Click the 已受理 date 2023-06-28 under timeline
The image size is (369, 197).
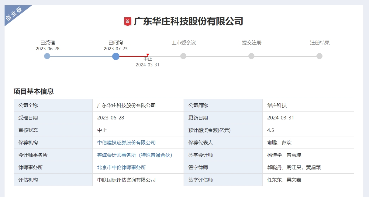pos(47,48)
